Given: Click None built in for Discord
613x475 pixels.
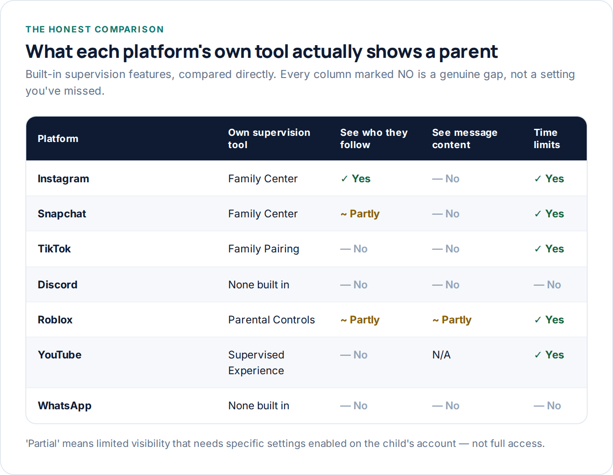Looking at the screenshot, I should 259,285.
